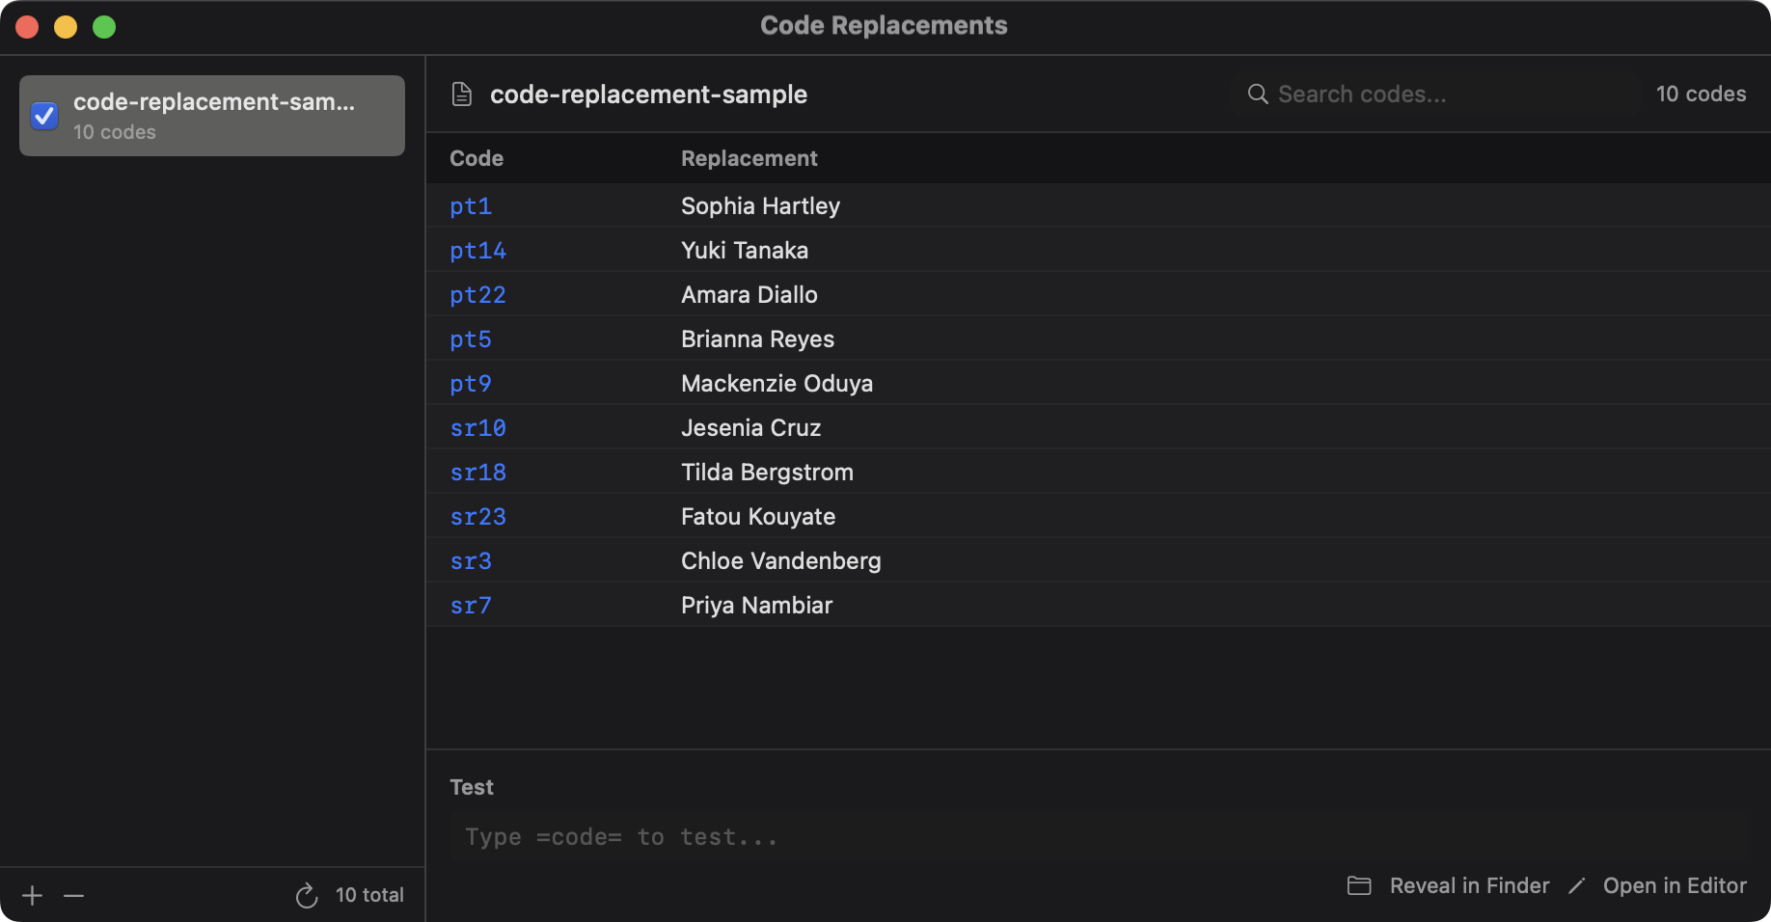Click replacement text Priya Nambiar
Screen dimensions: 1771x922
coord(756,606)
